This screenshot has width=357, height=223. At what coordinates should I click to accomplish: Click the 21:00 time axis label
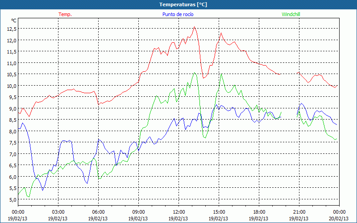pyautogui.click(x=299, y=212)
